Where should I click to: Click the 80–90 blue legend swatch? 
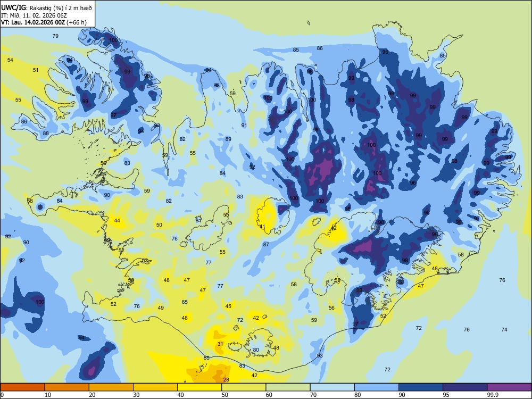click(x=377, y=387)
